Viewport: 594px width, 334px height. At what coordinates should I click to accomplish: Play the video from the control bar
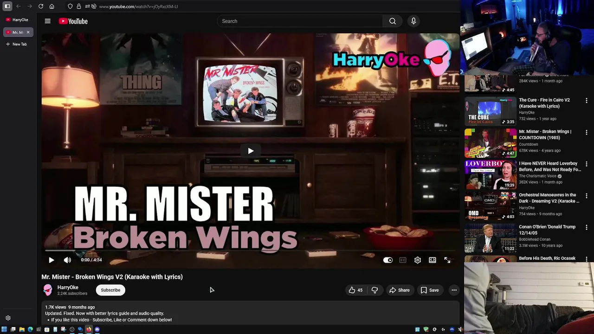click(x=52, y=260)
